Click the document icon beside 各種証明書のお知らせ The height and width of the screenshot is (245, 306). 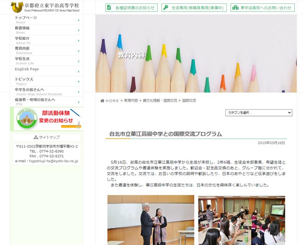pyautogui.click(x=109, y=8)
